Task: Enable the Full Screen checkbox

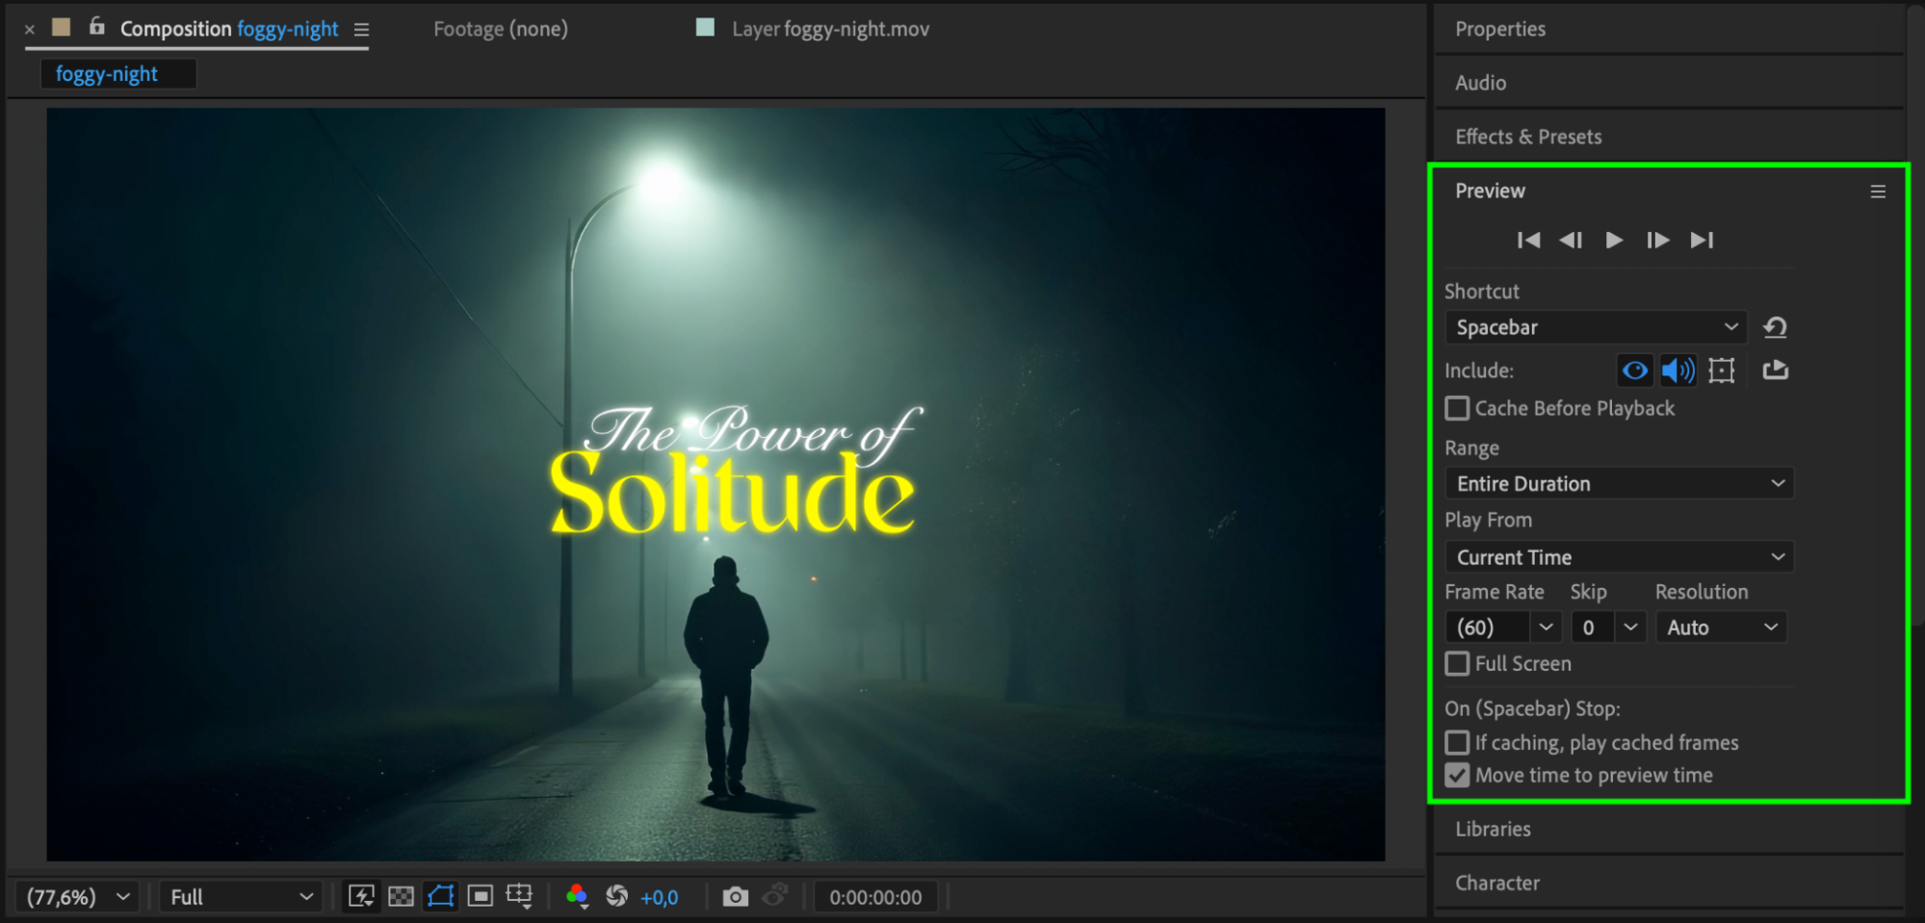Action: click(x=1457, y=663)
